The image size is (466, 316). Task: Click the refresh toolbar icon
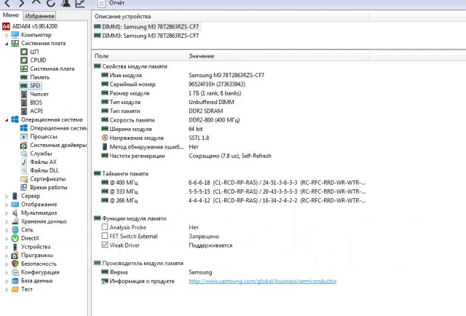point(51,3)
